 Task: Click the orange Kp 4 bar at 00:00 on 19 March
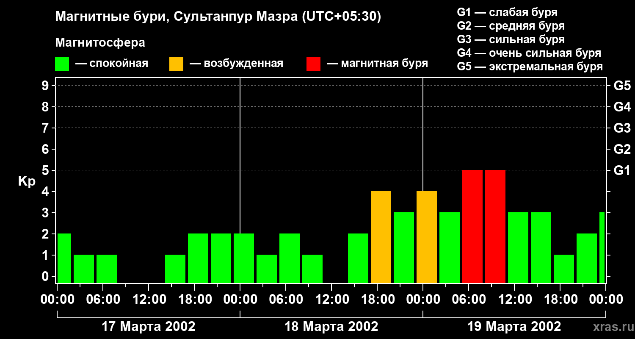tap(427, 237)
